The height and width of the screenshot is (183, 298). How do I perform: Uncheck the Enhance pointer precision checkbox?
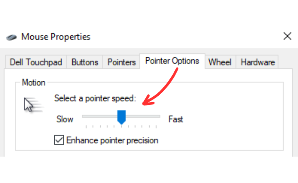click(59, 140)
